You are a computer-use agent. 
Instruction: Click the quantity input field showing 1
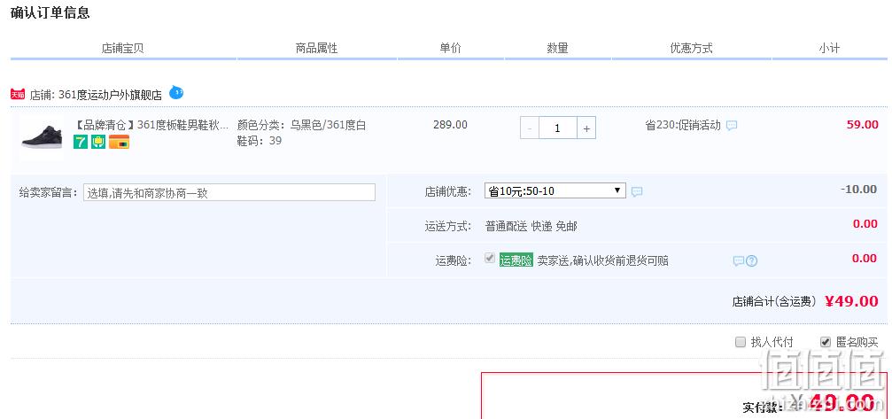tap(557, 128)
